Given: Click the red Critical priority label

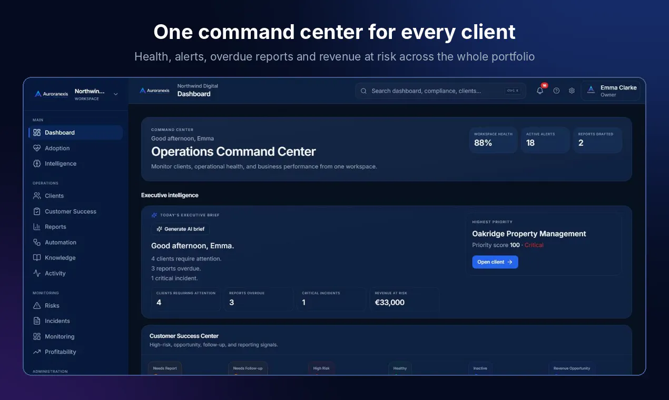Looking at the screenshot, I should (x=534, y=245).
